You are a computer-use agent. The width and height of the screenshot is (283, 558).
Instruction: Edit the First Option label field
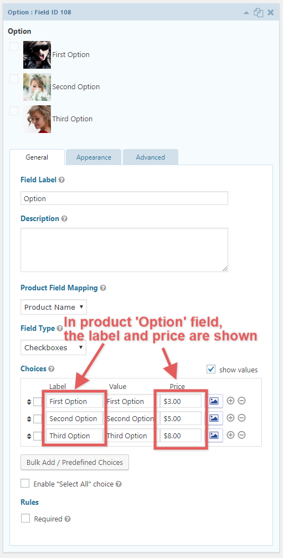coord(74,401)
